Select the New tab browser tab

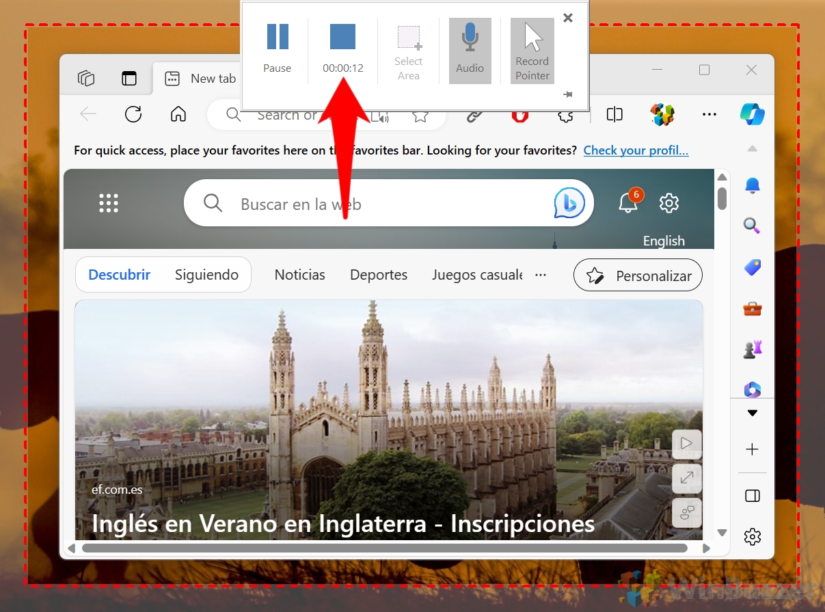[x=198, y=79]
